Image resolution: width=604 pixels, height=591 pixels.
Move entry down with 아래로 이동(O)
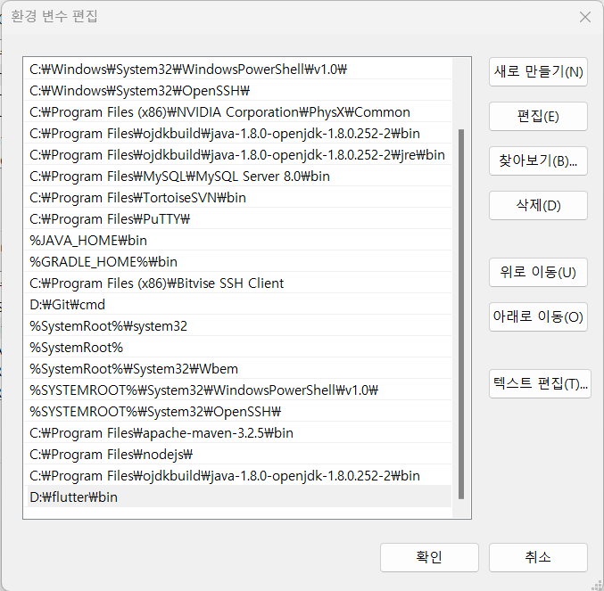tap(538, 316)
